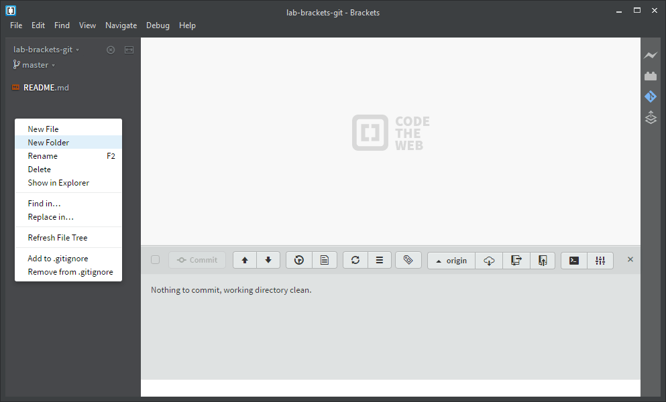This screenshot has height=402, width=666.
Task: Open the Navigate menu
Action: point(121,25)
